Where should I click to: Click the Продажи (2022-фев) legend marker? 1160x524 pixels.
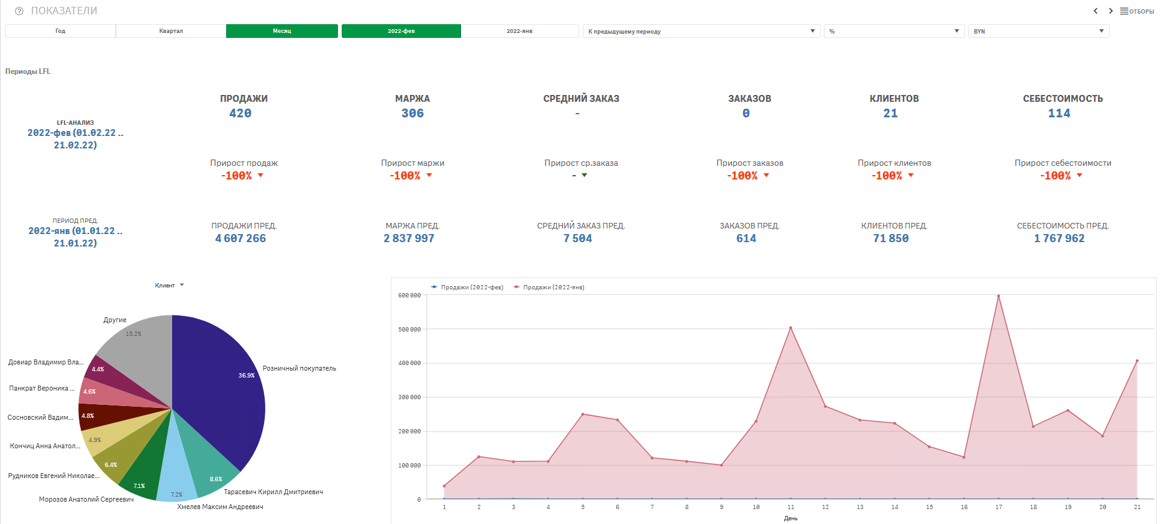click(434, 287)
